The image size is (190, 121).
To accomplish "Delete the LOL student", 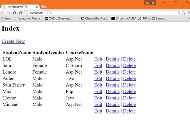I will click(x=129, y=59).
